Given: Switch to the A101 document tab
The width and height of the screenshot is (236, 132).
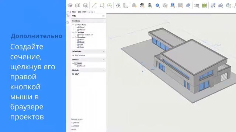Looking at the screenshot, I should click(x=84, y=12).
